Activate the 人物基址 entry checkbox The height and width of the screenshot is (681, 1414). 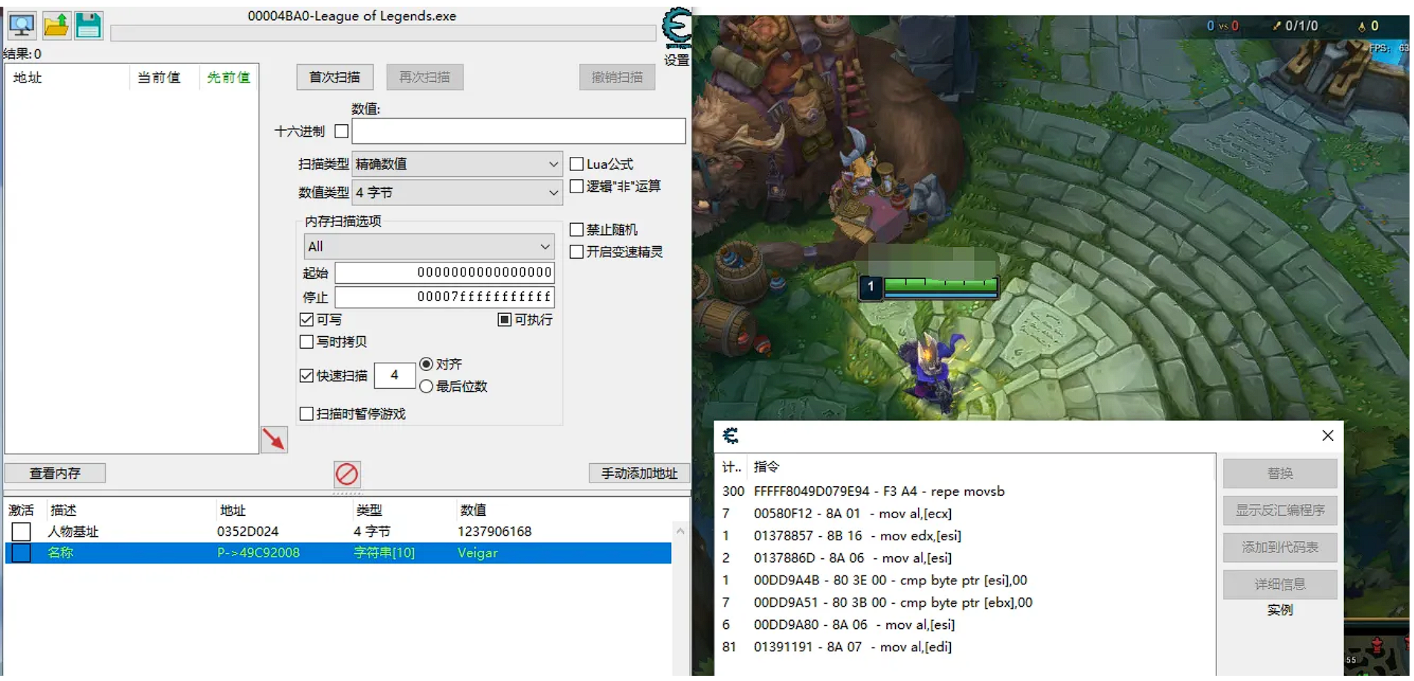[21, 532]
